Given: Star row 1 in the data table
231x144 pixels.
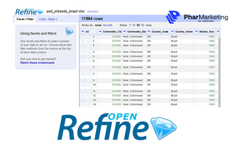Looking at the screenshot, I should (x=83, y=37).
